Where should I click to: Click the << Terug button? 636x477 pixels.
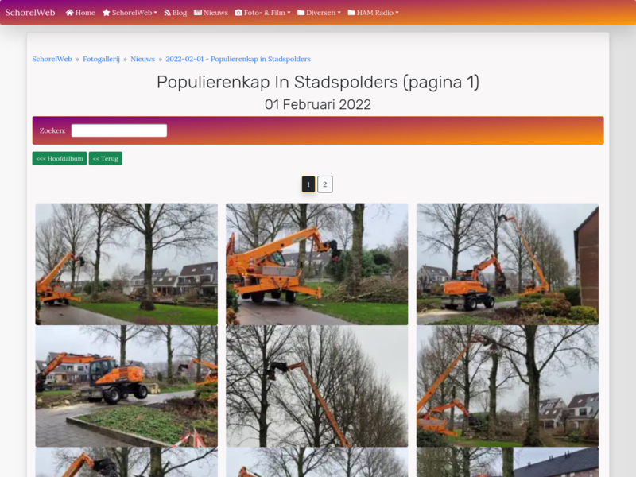point(106,158)
